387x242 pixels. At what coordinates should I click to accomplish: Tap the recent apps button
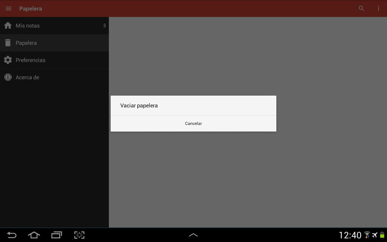tap(57, 235)
